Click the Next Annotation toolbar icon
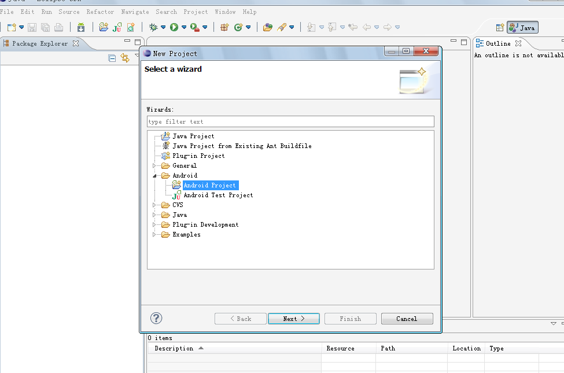This screenshot has height=373, width=564. click(311, 27)
